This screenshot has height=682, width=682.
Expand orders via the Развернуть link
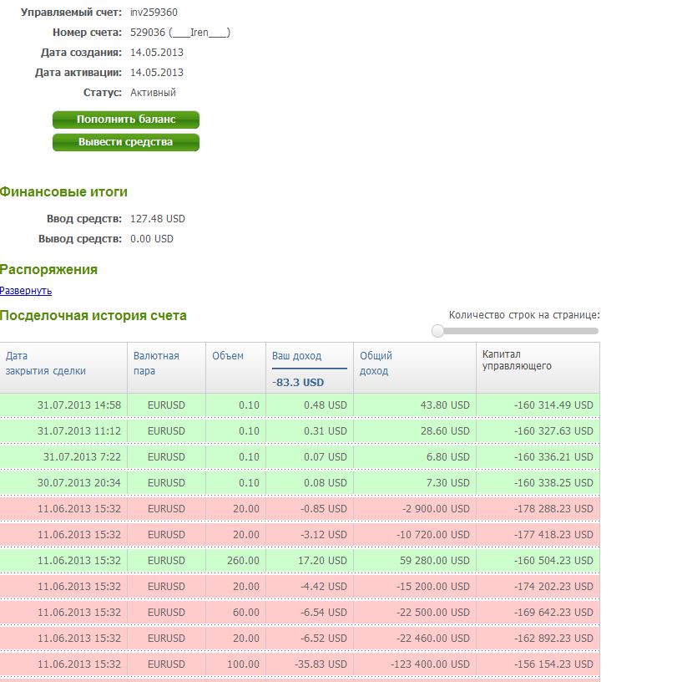click(x=26, y=291)
